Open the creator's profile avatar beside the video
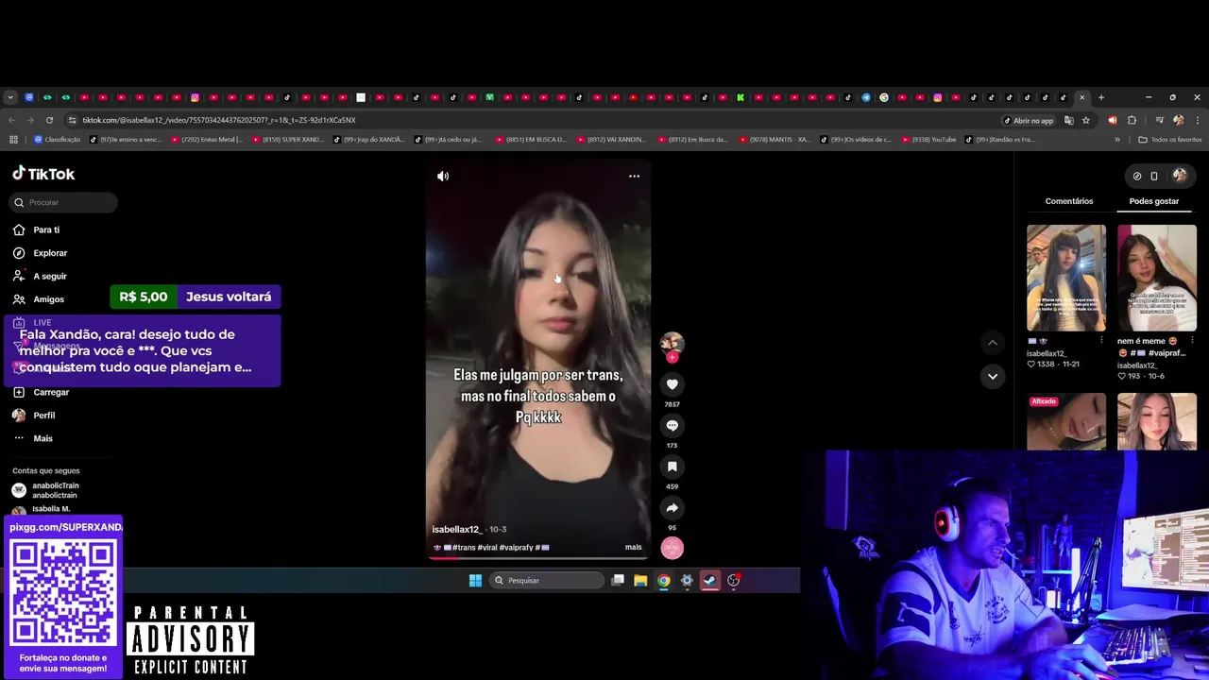The height and width of the screenshot is (680, 1209). click(x=672, y=344)
